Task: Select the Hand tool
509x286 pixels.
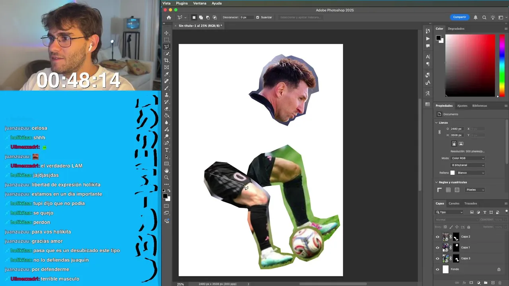Action: (167, 170)
